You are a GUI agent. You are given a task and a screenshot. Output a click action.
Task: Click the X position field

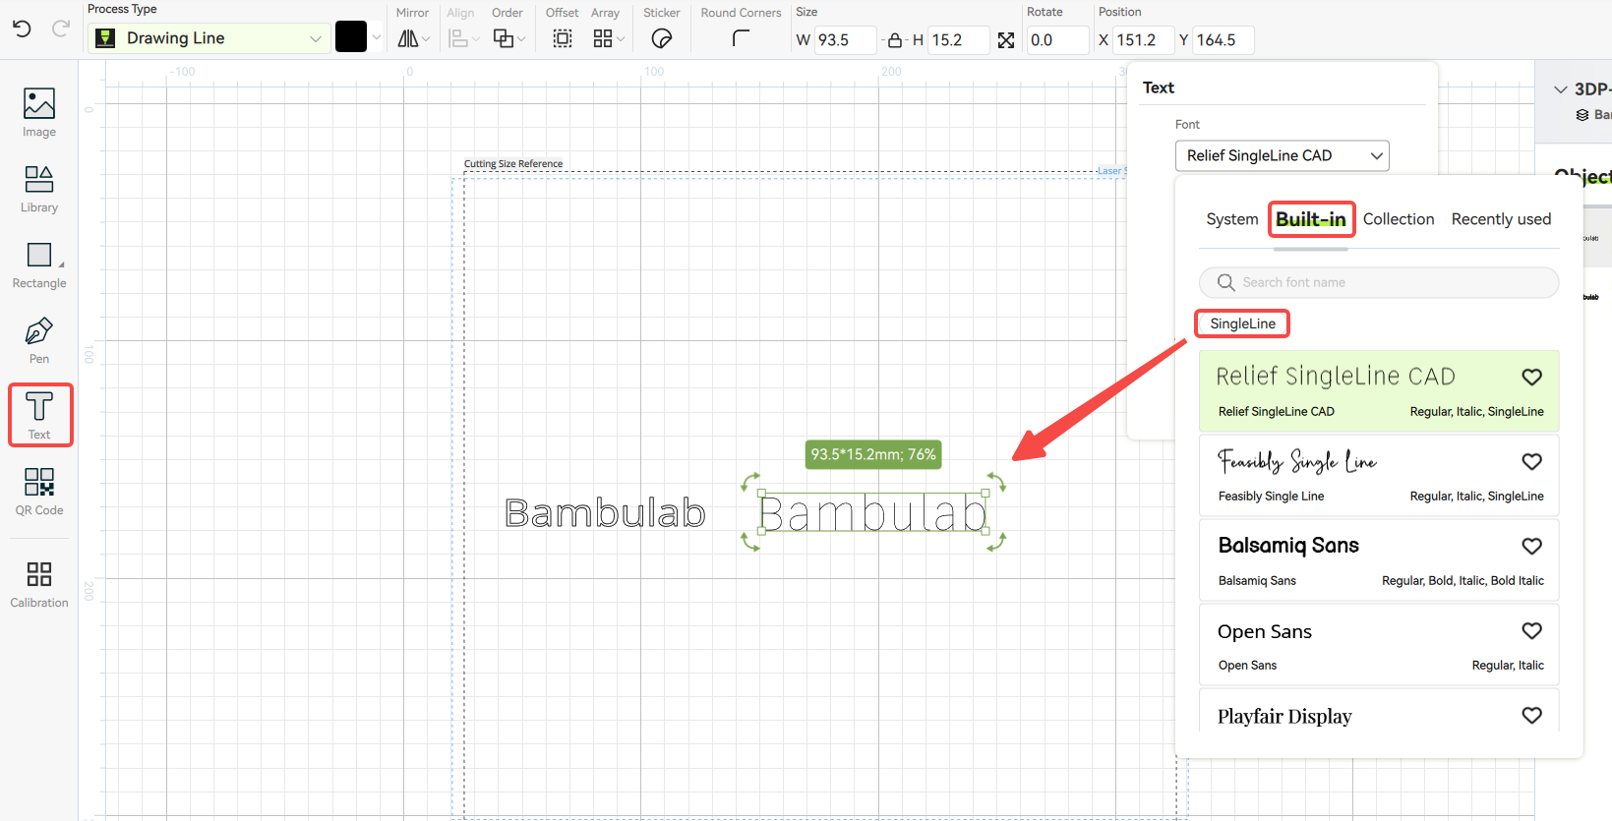coord(1143,40)
